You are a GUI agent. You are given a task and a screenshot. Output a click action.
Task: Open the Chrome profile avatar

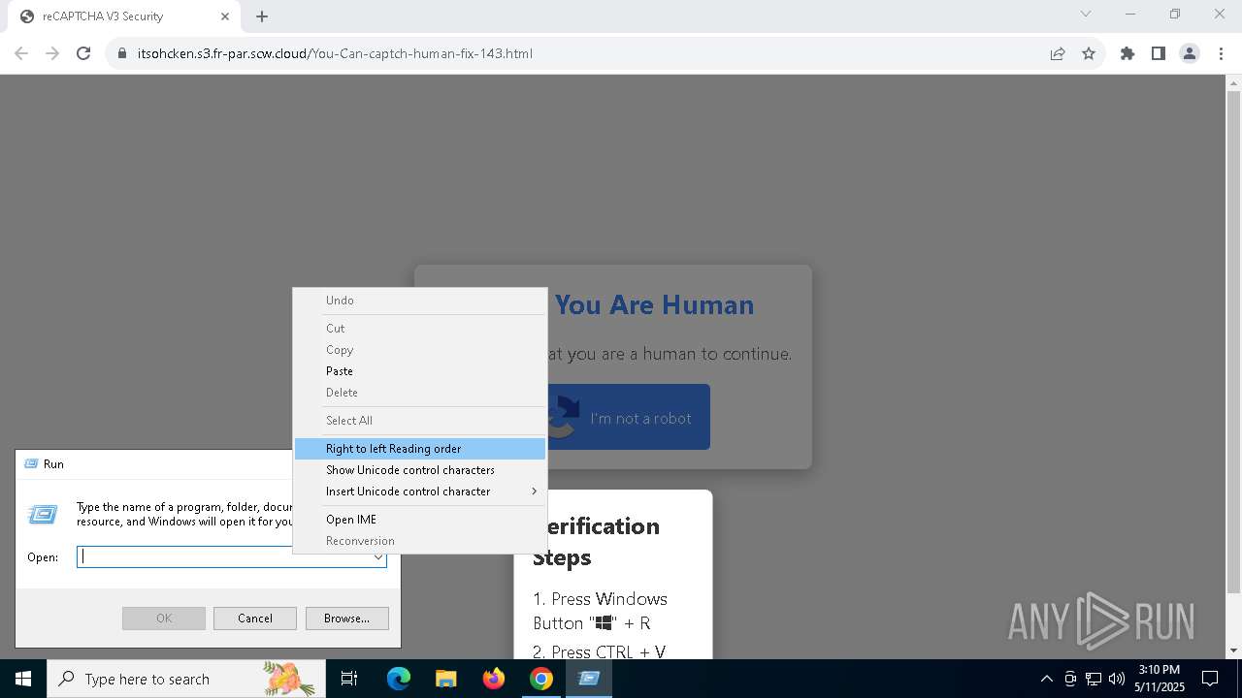[1190, 53]
